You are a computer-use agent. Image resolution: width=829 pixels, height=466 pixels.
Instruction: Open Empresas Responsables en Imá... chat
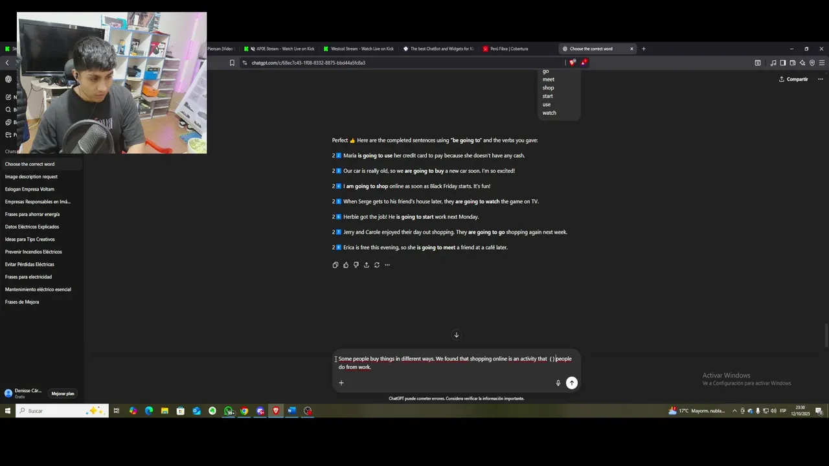pyautogui.click(x=41, y=201)
